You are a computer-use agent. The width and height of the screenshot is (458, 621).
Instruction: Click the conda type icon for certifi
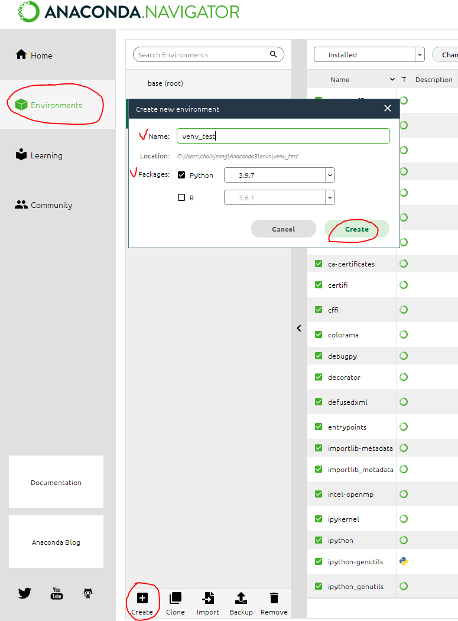click(404, 285)
